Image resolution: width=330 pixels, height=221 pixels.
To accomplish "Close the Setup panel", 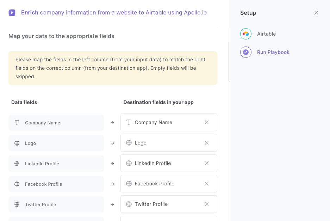I will point(316,13).
